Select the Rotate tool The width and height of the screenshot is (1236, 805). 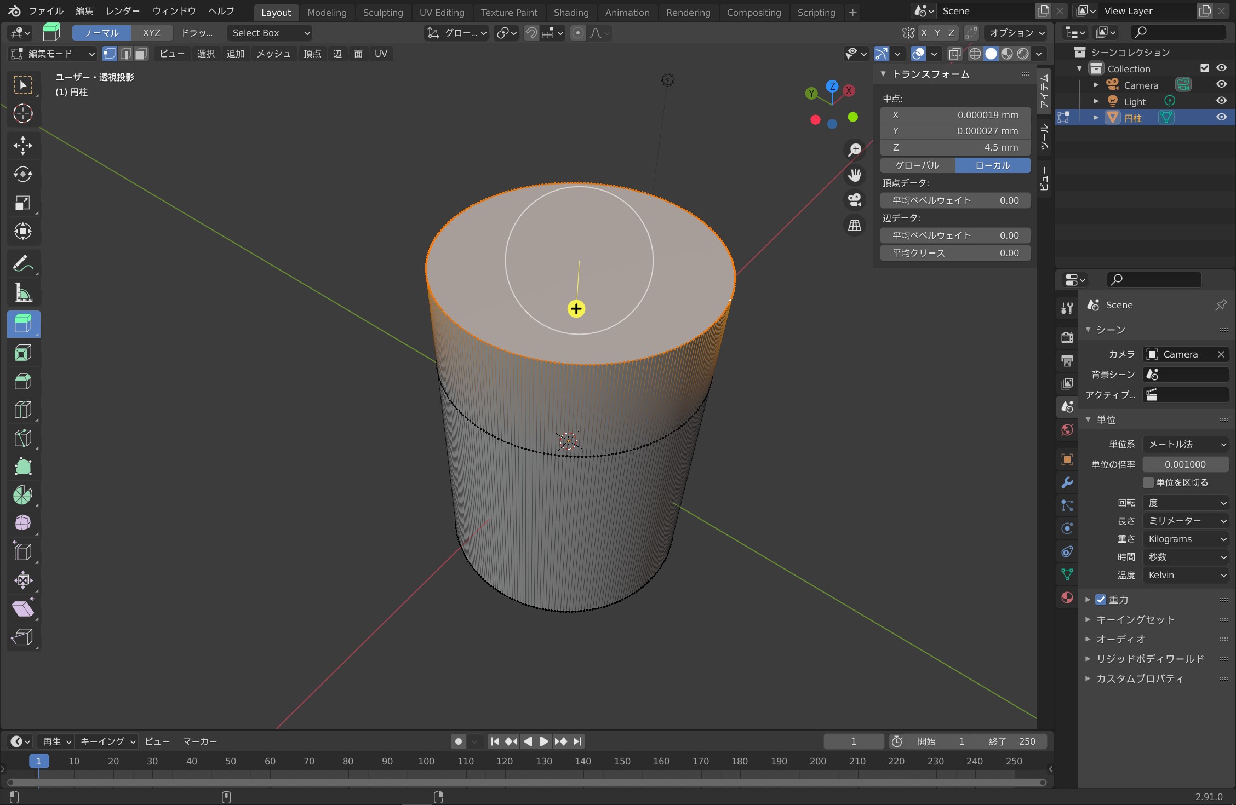coord(22,174)
